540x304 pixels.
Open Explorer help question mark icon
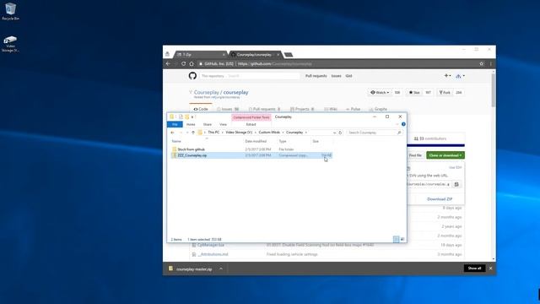pyautogui.click(x=403, y=124)
